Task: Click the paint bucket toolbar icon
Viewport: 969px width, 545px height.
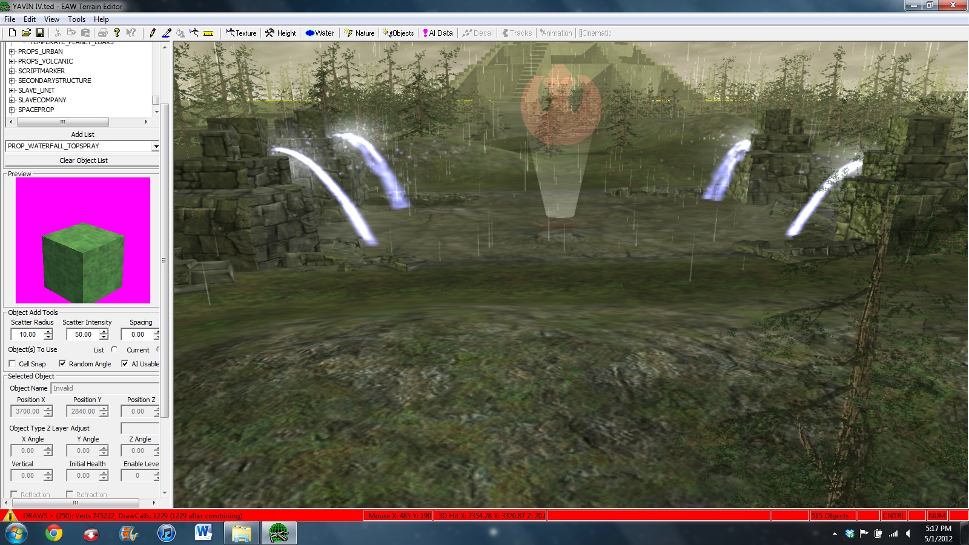Action: pos(180,33)
